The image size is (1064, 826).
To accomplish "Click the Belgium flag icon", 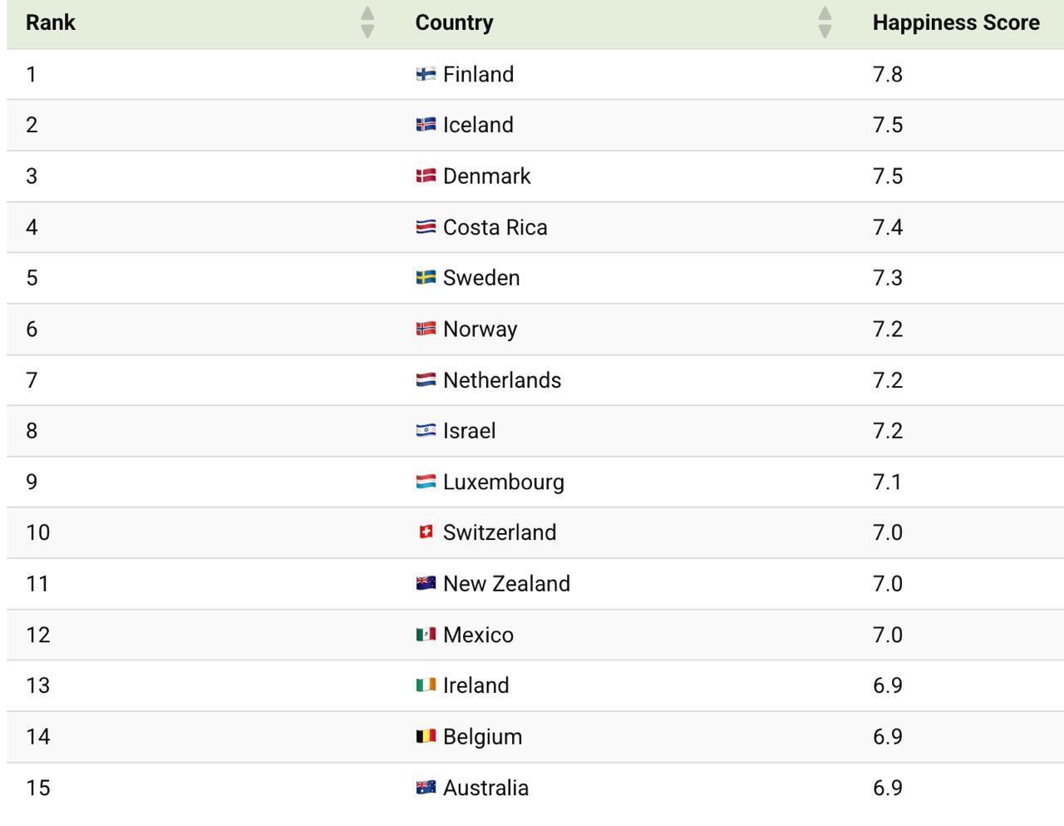I will [x=426, y=736].
